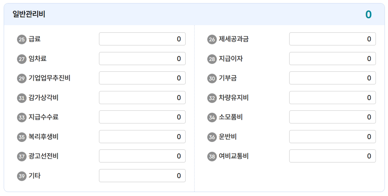
Task: Click the 감가상각비 input box
Action: pos(142,97)
